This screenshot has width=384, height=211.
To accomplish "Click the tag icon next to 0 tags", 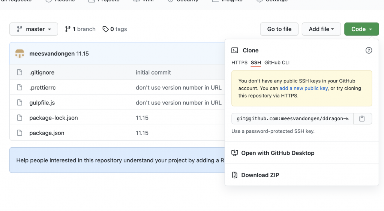I will point(106,29).
